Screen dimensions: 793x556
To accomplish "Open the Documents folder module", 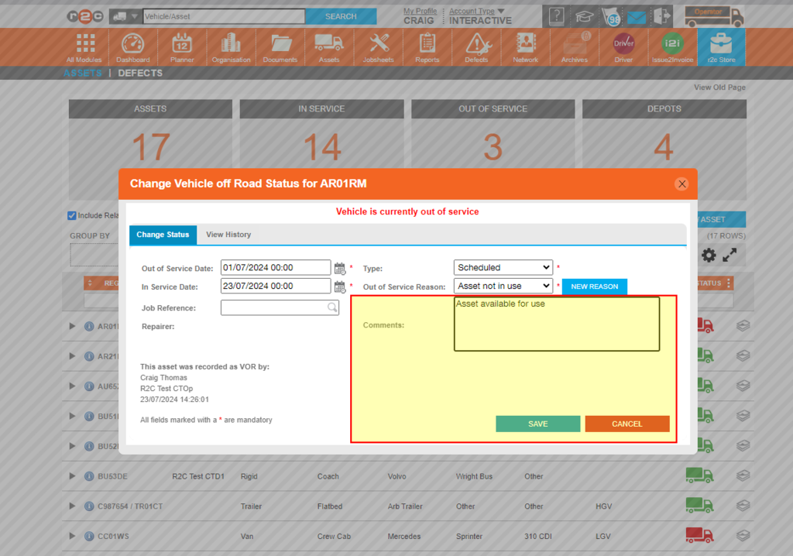I will (280, 47).
